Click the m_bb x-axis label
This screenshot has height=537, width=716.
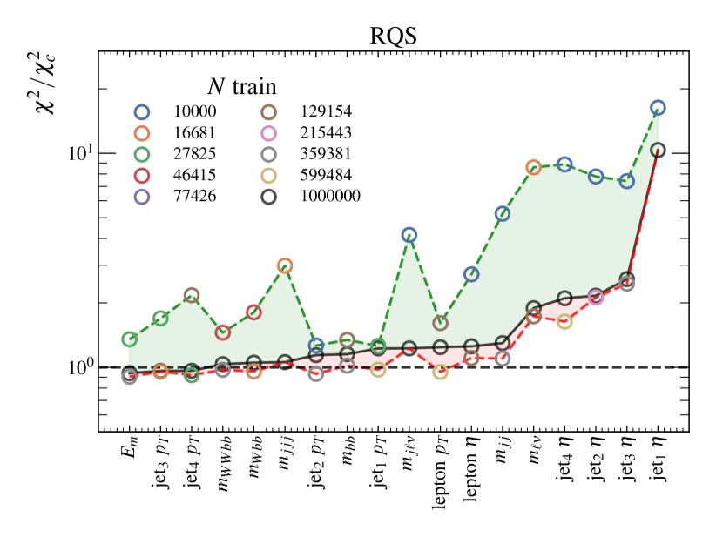349,451
